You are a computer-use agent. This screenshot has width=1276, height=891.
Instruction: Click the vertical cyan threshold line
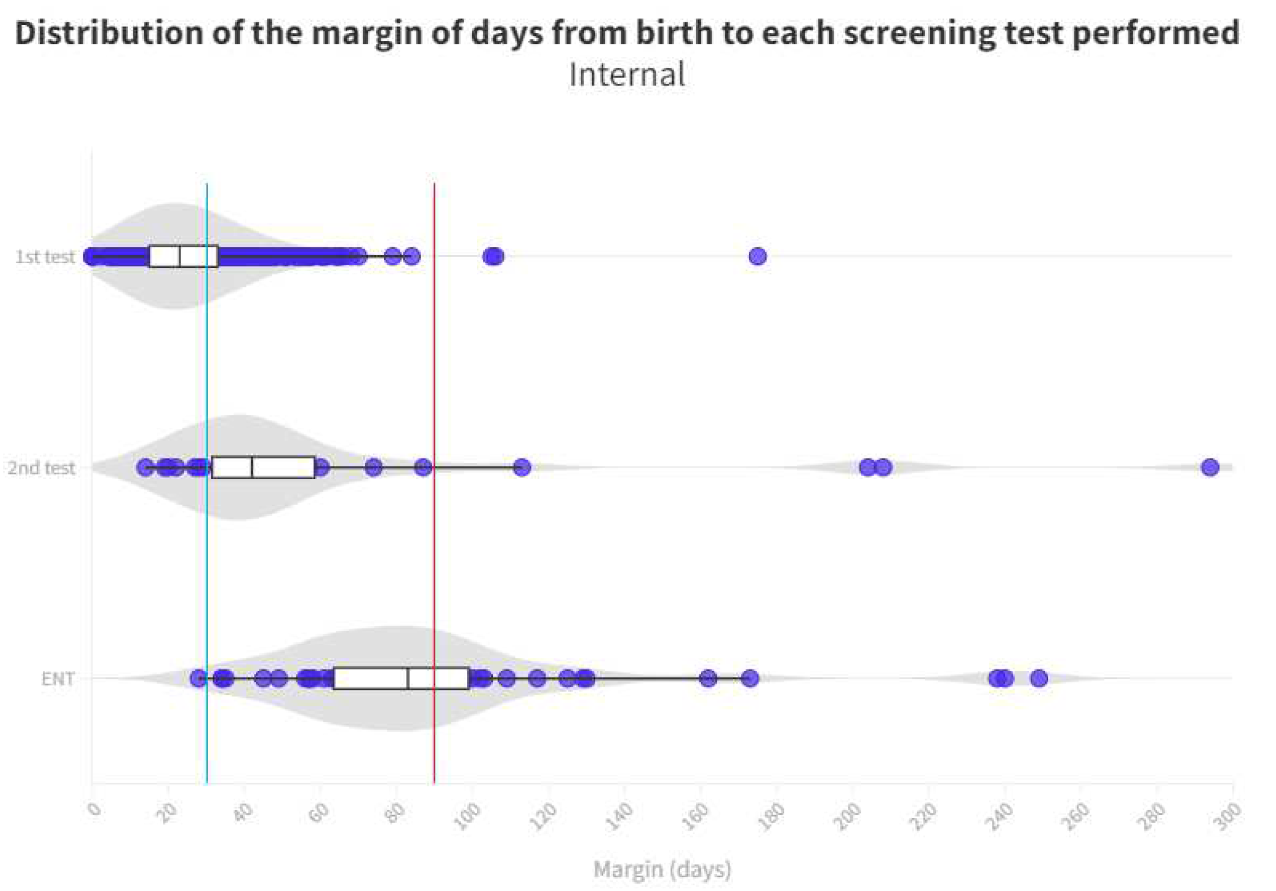tap(207, 556)
